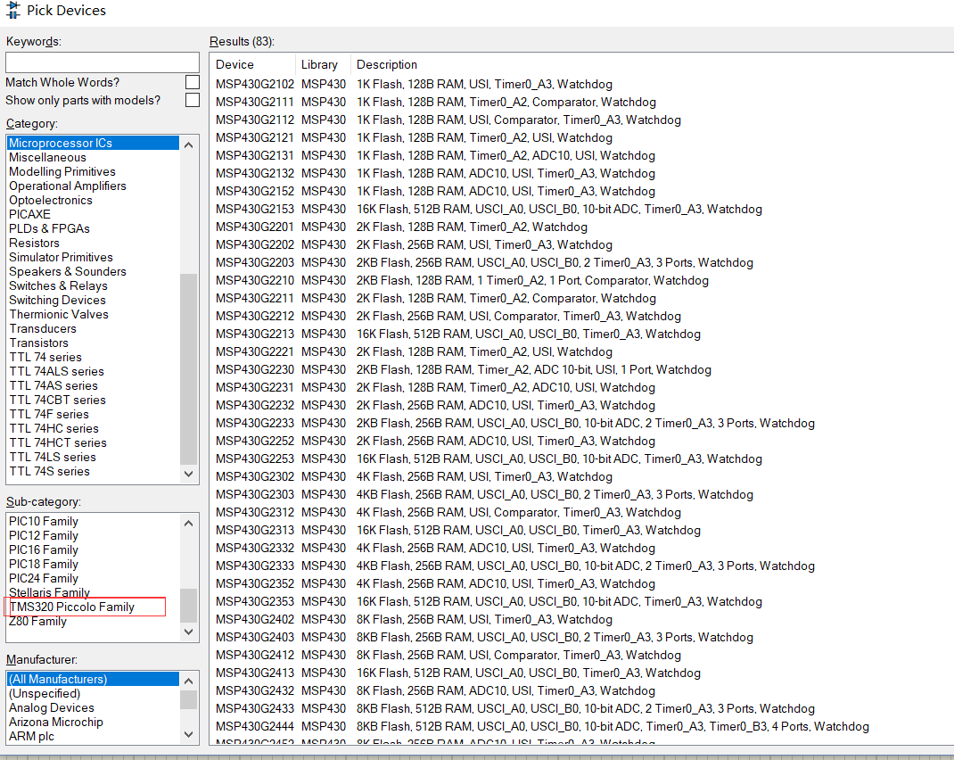Viewport: 954px width, 760px height.
Task: Select Stellaris Family sub-category
Action: pos(49,592)
